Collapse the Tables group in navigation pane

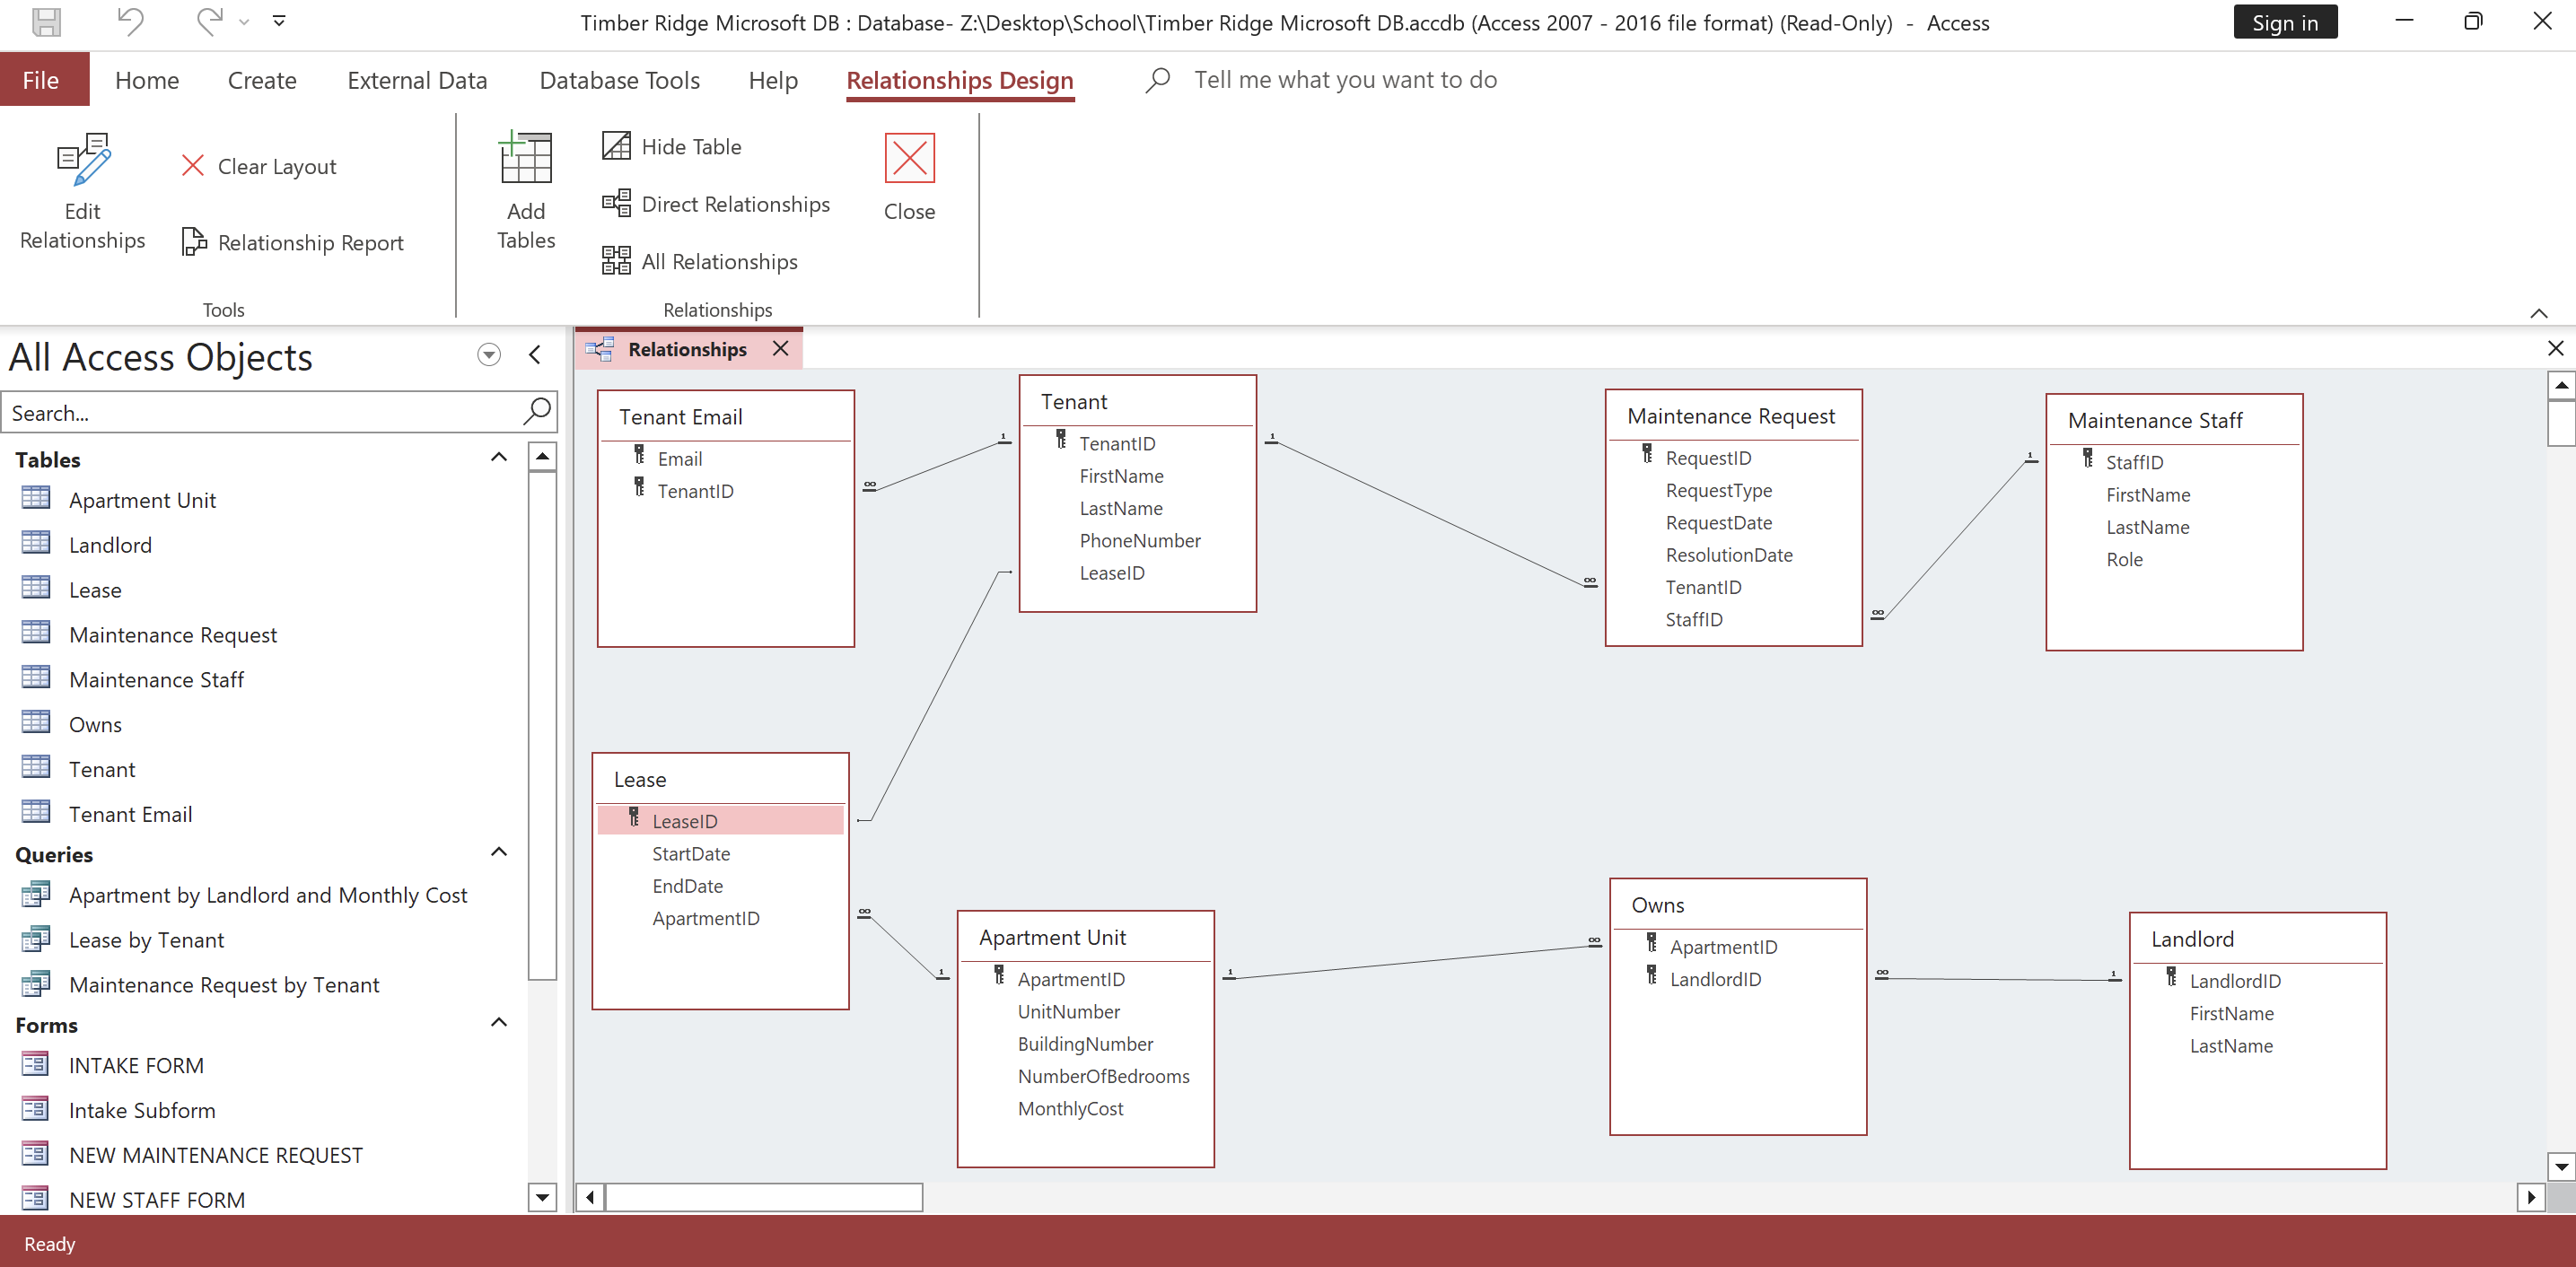(x=498, y=457)
